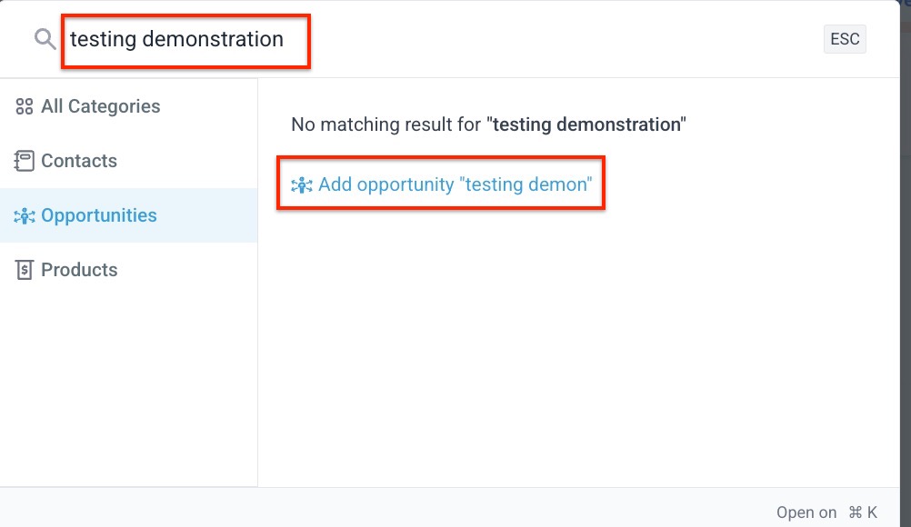
Task: Add opportunity "testing demon" link text
Action: click(x=455, y=184)
